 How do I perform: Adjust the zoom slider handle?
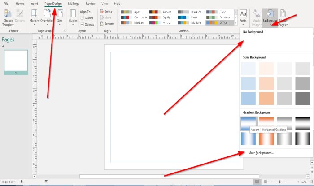coord(280,182)
